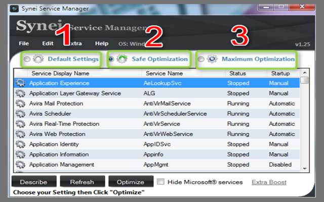Click the AppMgmt service name cell

click(156, 165)
